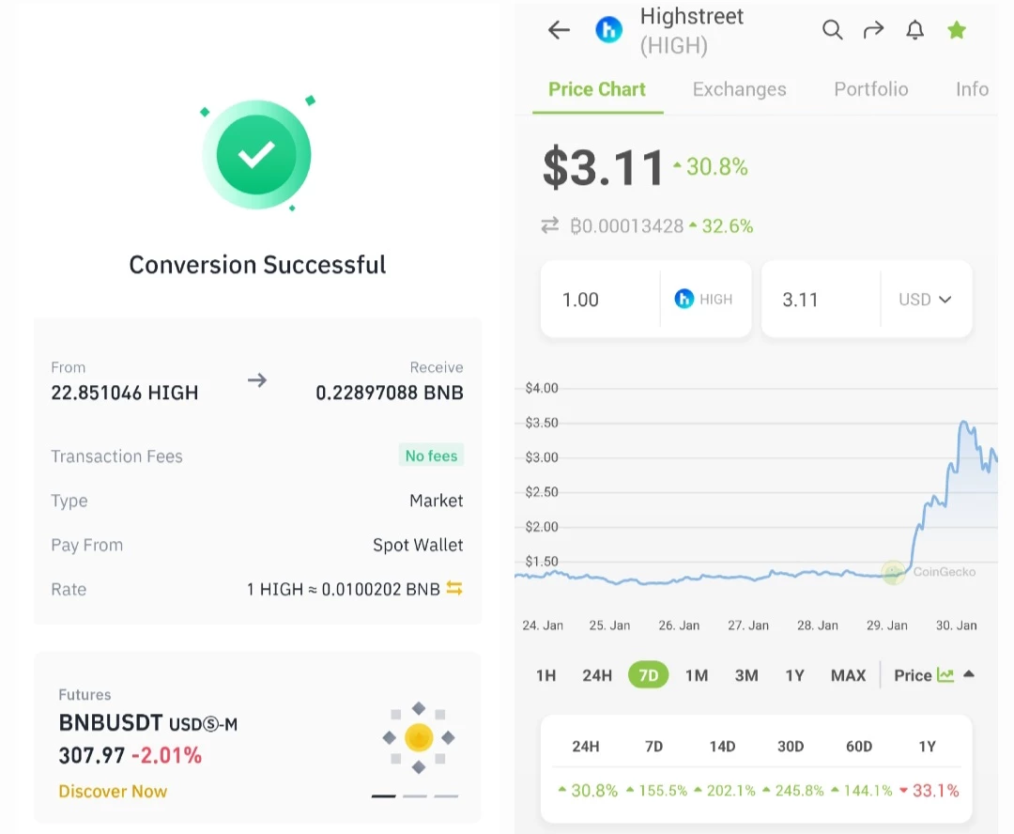Tap the second banner carousel indicator
The image size is (1014, 834).
tap(415, 795)
